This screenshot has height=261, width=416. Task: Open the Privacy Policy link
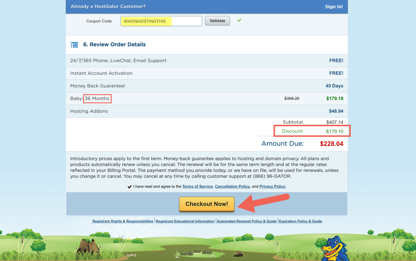coord(272,187)
